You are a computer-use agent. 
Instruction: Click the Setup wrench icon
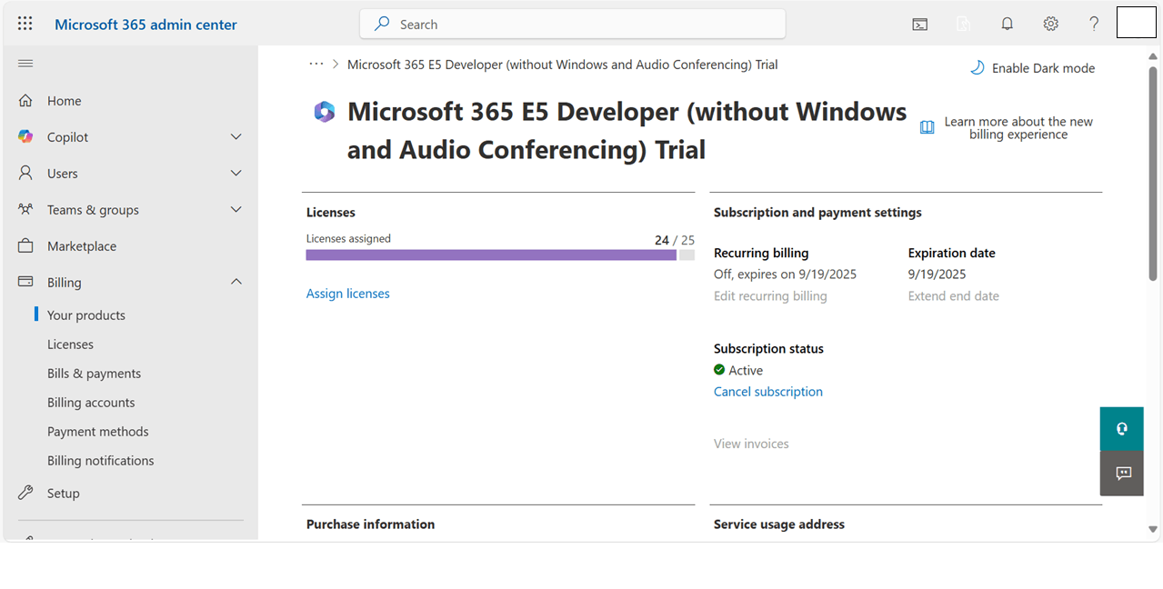coord(25,494)
